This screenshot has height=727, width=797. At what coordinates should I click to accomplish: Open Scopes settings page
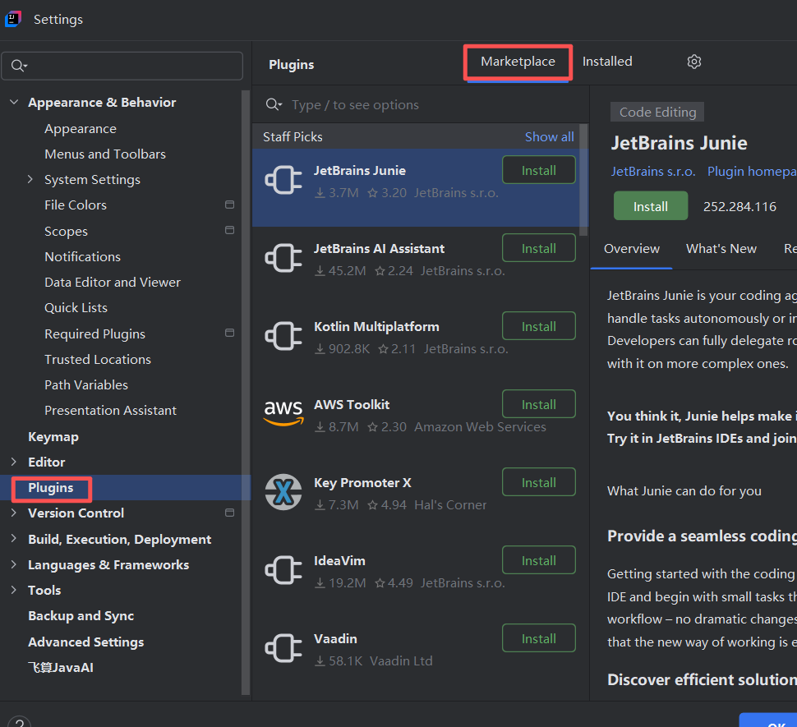coord(66,231)
